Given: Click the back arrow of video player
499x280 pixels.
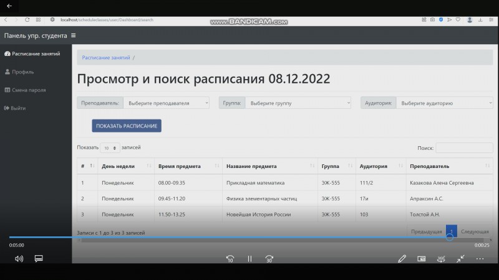Looking at the screenshot, I should 9,6.
